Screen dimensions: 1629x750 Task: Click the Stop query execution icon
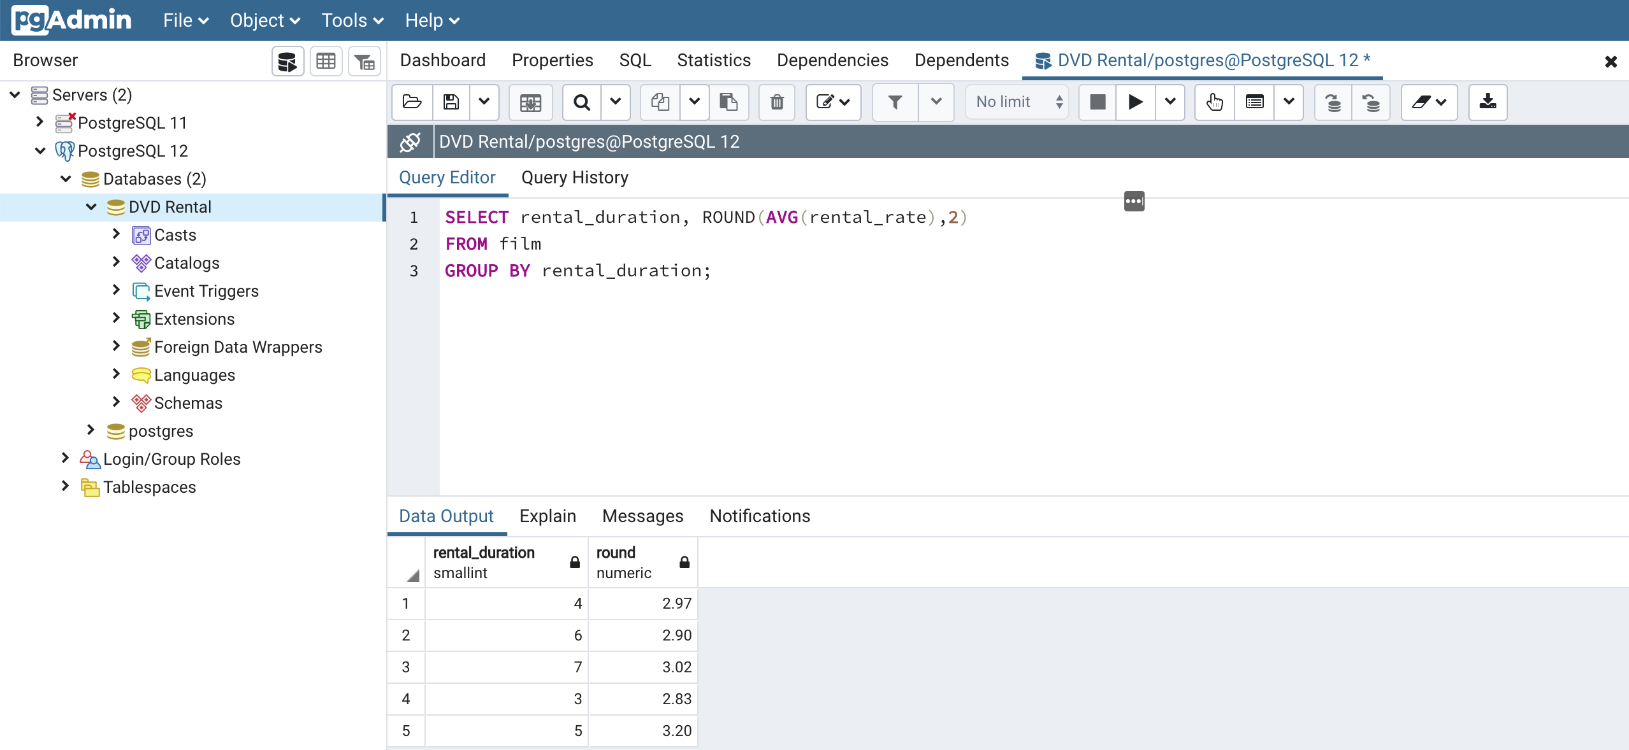[1098, 101]
